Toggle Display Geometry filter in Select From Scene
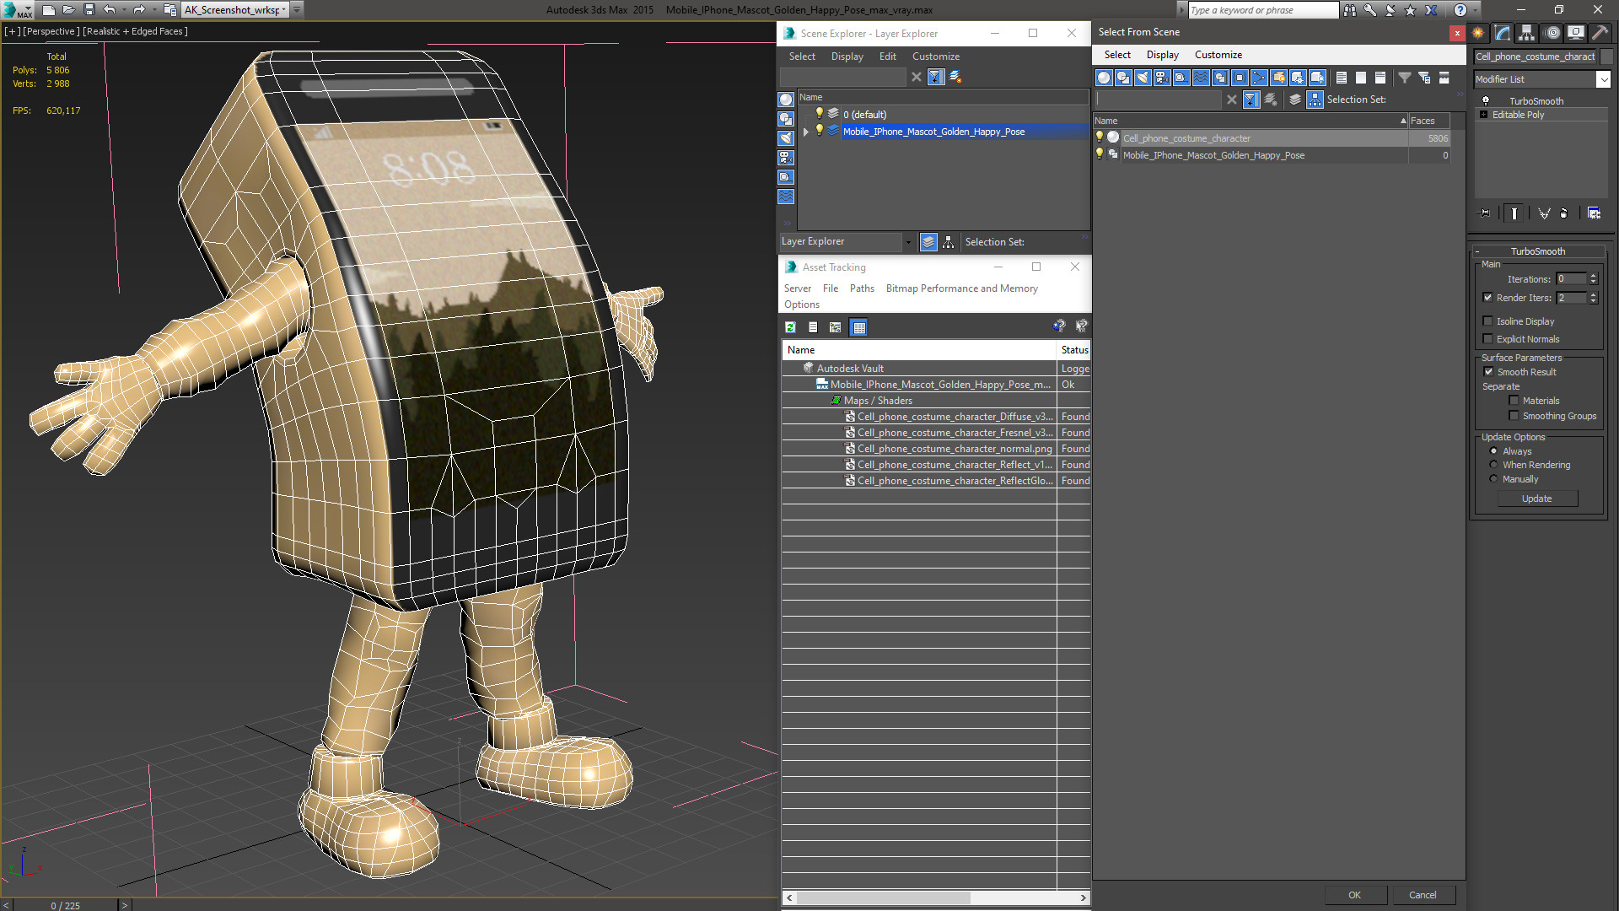The height and width of the screenshot is (911, 1619). coord(1104,78)
